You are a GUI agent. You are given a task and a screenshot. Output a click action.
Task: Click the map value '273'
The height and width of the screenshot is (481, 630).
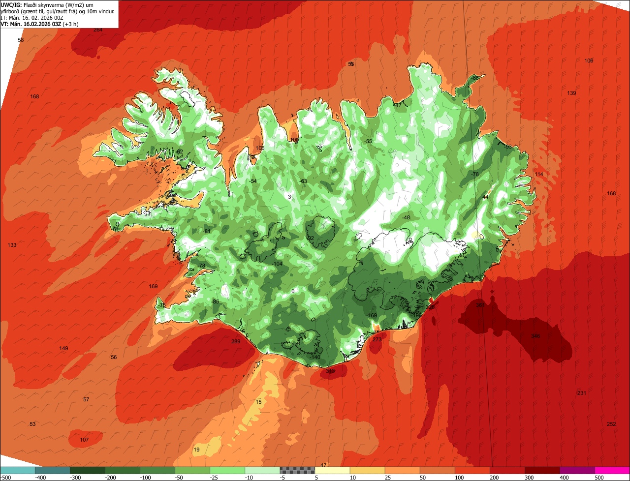coord(377,339)
